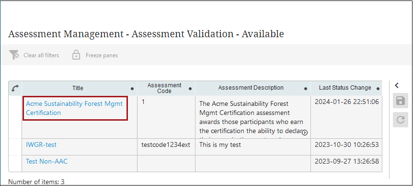
Task: Open the IWGR-test assessment link
Action: tap(41, 145)
